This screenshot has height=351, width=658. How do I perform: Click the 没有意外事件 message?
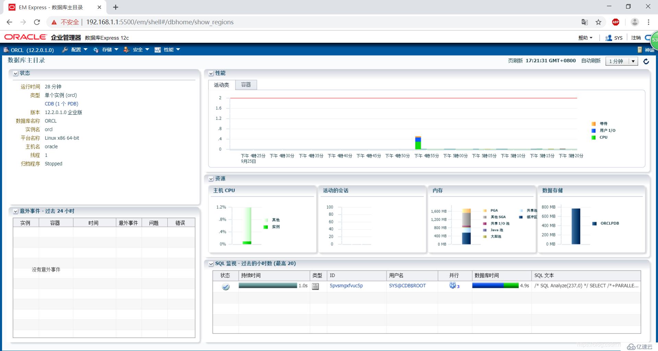pos(46,270)
